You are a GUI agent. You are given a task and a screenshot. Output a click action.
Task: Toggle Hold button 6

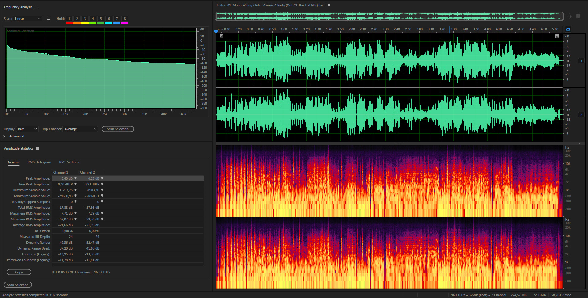click(x=109, y=19)
